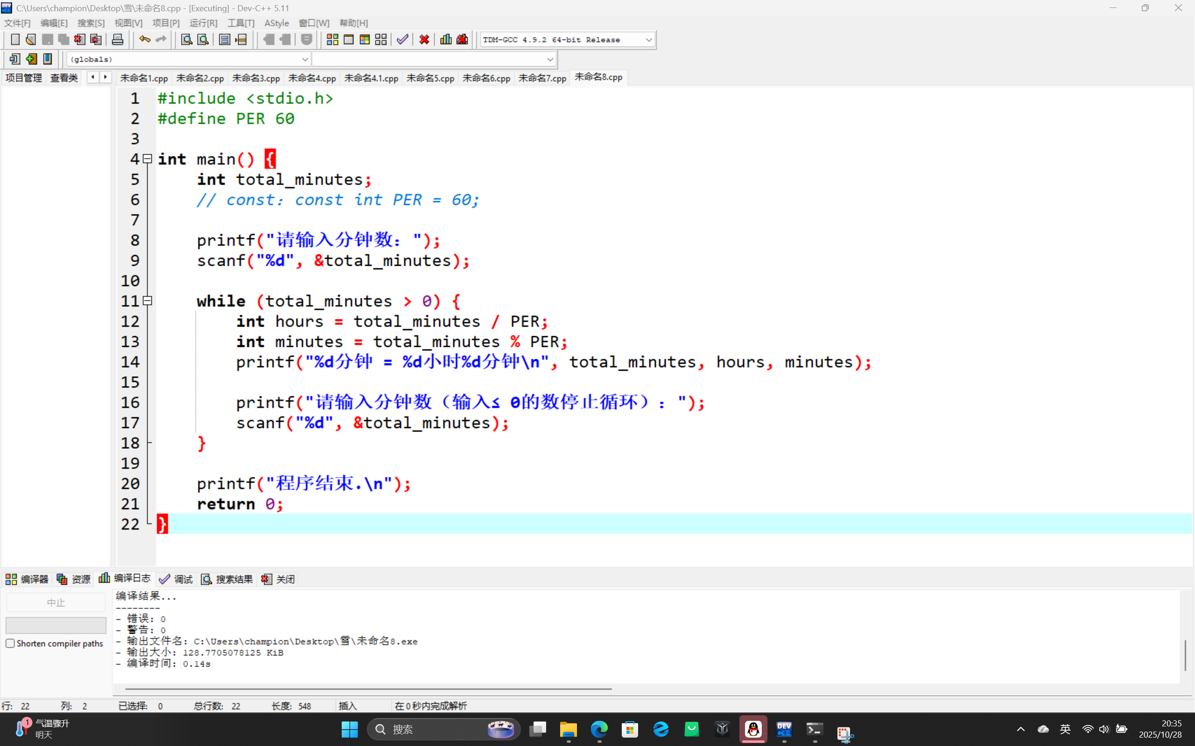The height and width of the screenshot is (746, 1195).
Task: Click the 关闭 panel button
Action: (279, 579)
